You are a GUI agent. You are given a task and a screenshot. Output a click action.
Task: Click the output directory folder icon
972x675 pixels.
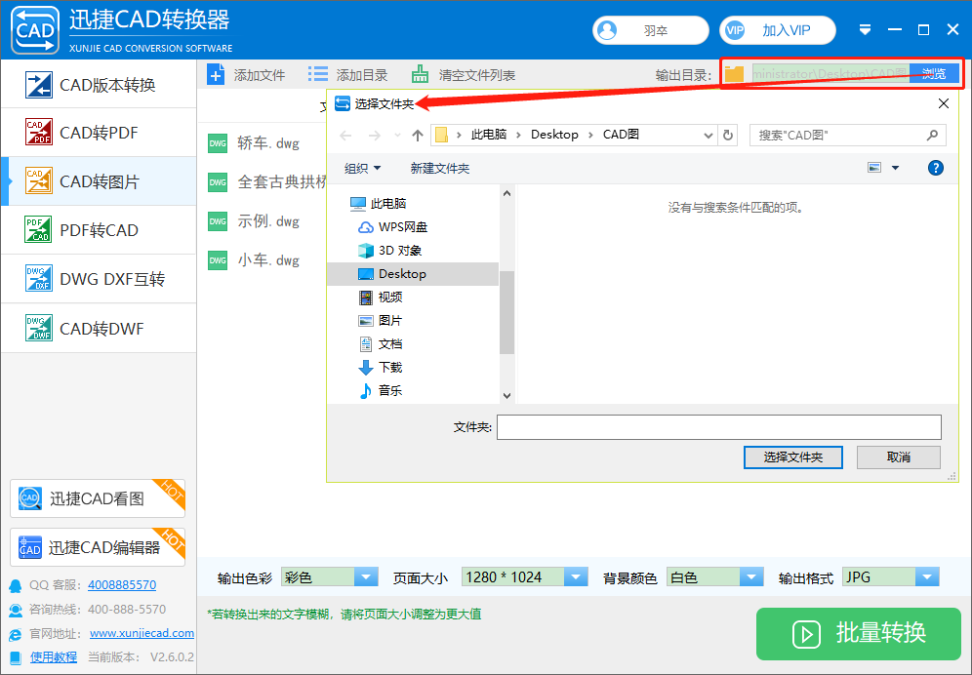coord(735,74)
